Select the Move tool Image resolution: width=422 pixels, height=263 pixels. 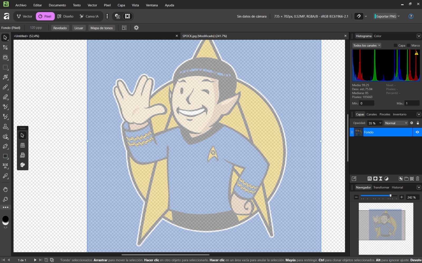coord(5,37)
